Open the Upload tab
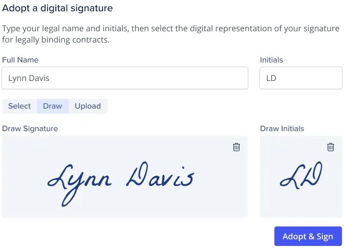The height and width of the screenshot is (248, 344). coord(88,106)
